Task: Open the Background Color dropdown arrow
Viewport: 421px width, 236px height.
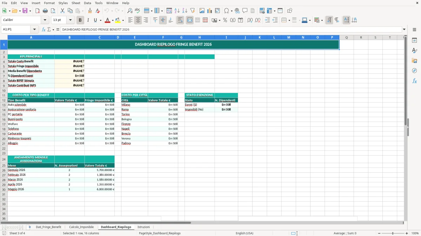Action: click(123, 20)
